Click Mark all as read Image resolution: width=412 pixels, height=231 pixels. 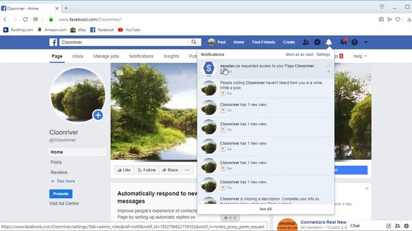click(299, 55)
